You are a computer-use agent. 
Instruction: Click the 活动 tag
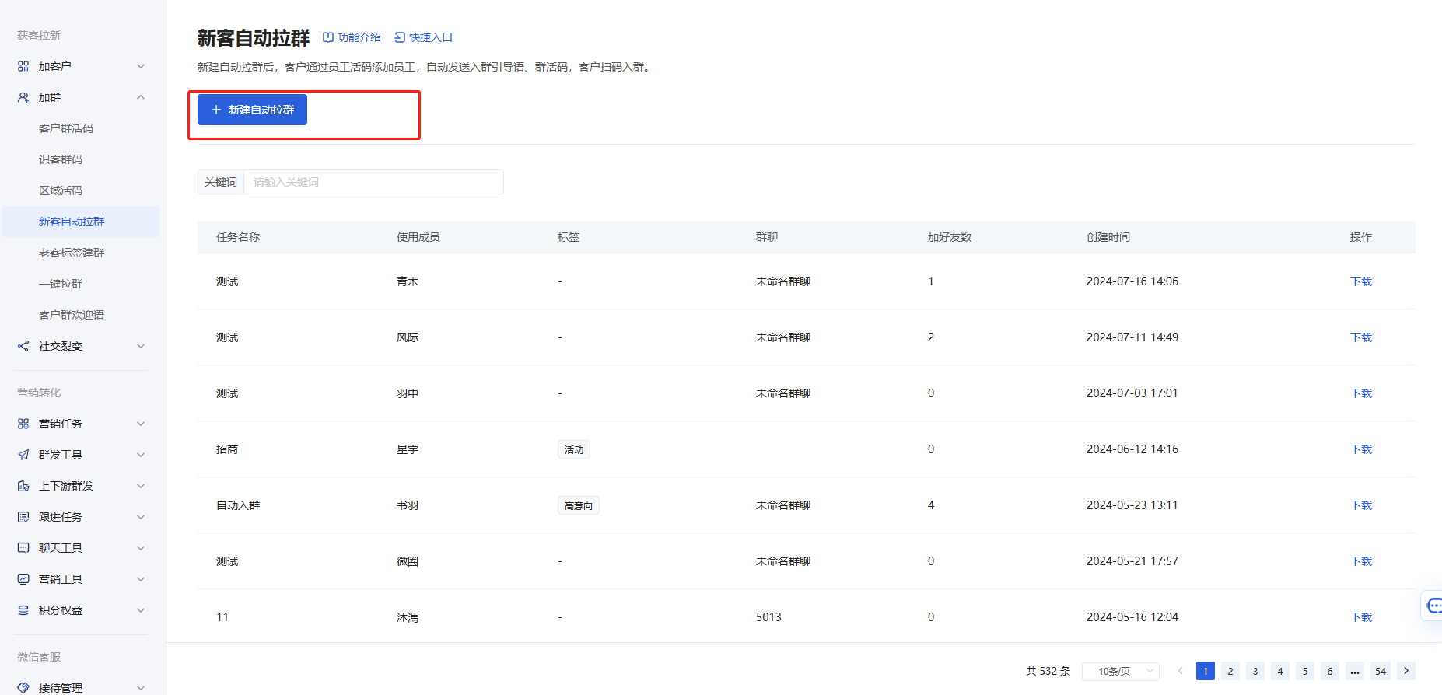tap(574, 449)
